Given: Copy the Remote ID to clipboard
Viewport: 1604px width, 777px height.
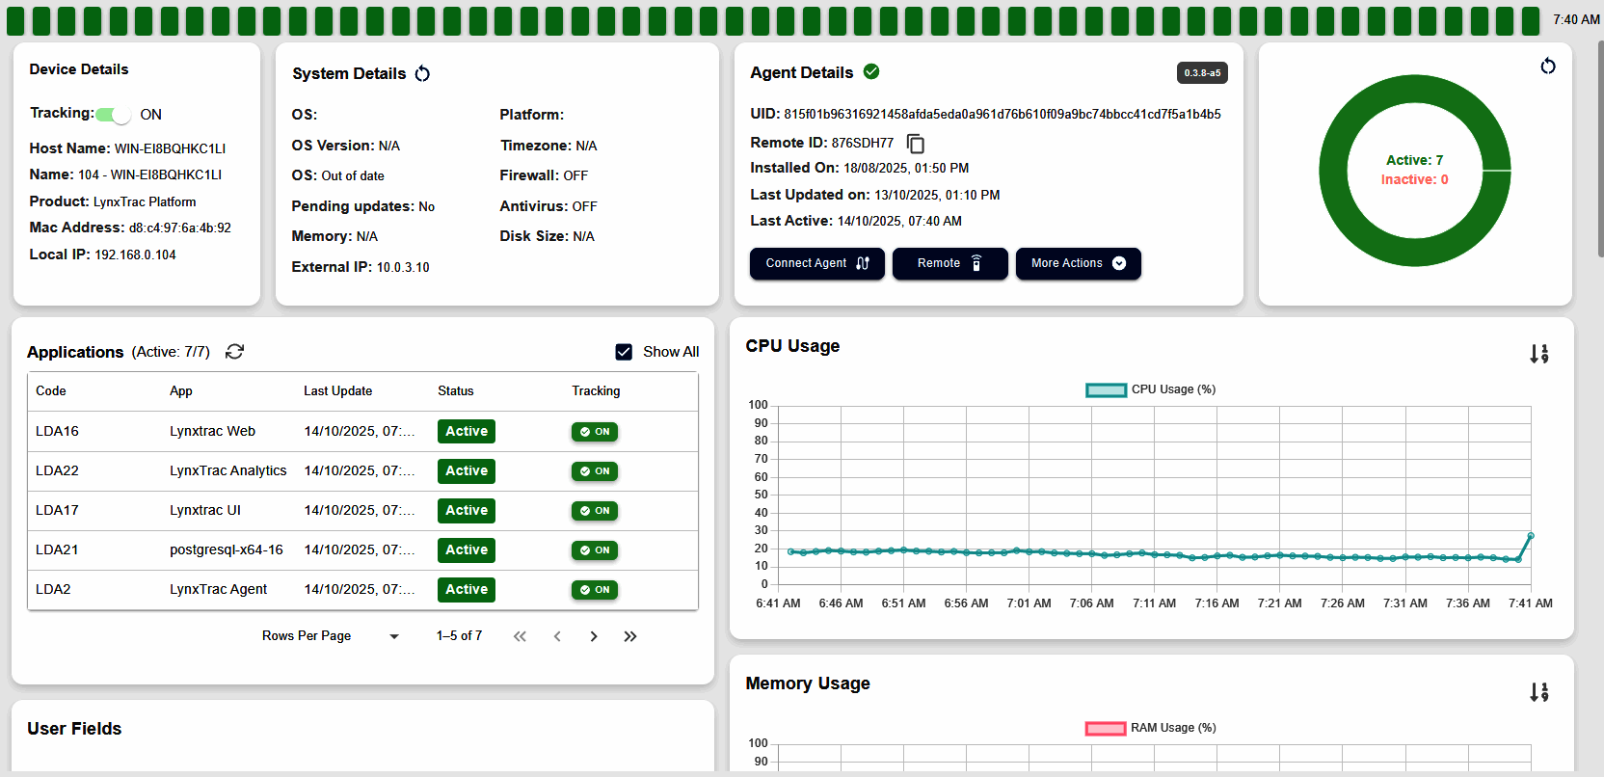Looking at the screenshot, I should pyautogui.click(x=916, y=144).
